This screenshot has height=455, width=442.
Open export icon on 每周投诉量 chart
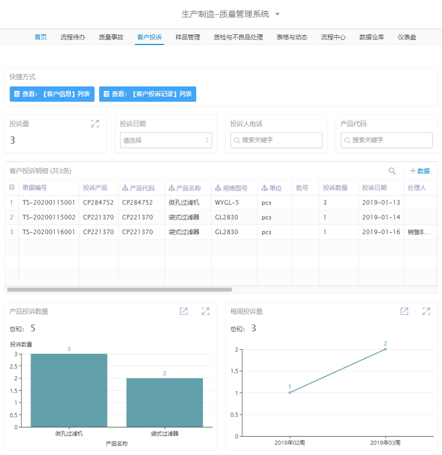[404, 311]
